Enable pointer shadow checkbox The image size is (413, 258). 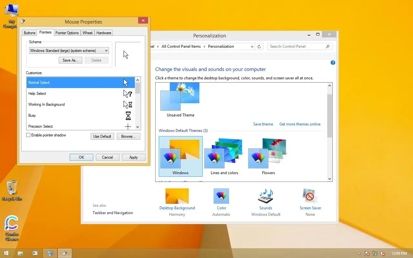(28, 135)
